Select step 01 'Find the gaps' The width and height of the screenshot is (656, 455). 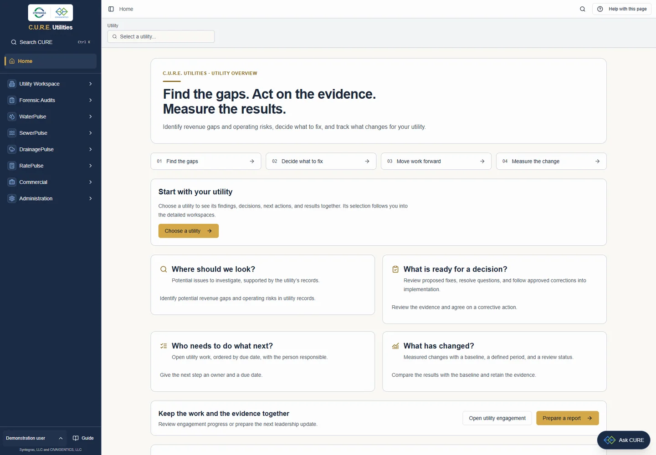(x=206, y=161)
